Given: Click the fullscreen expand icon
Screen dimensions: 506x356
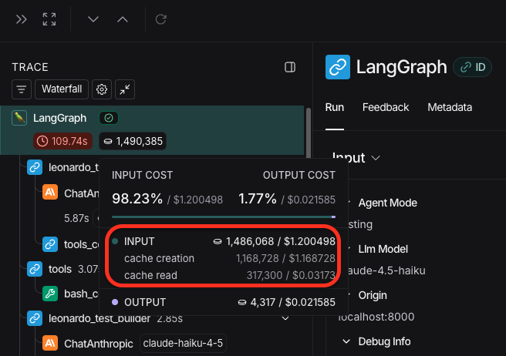Looking at the screenshot, I should 49,19.
